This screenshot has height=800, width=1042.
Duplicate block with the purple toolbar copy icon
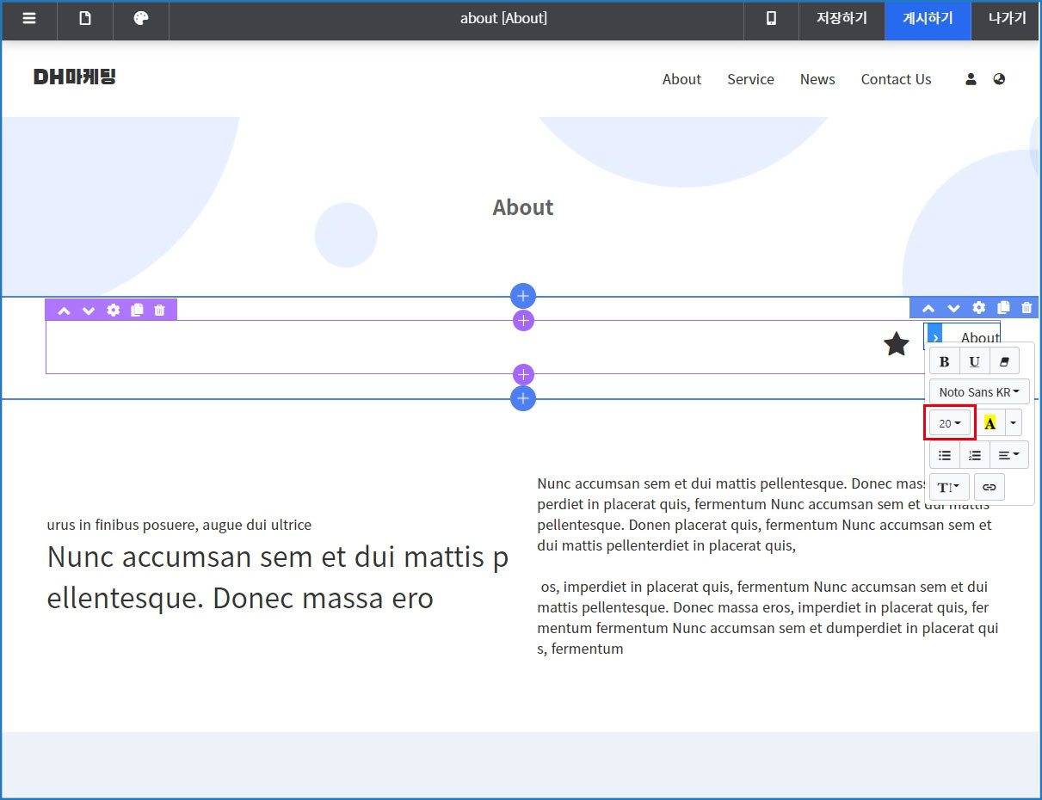pos(136,311)
